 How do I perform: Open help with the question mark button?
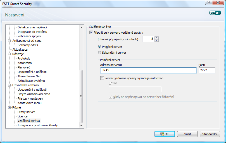tap(208, 3)
